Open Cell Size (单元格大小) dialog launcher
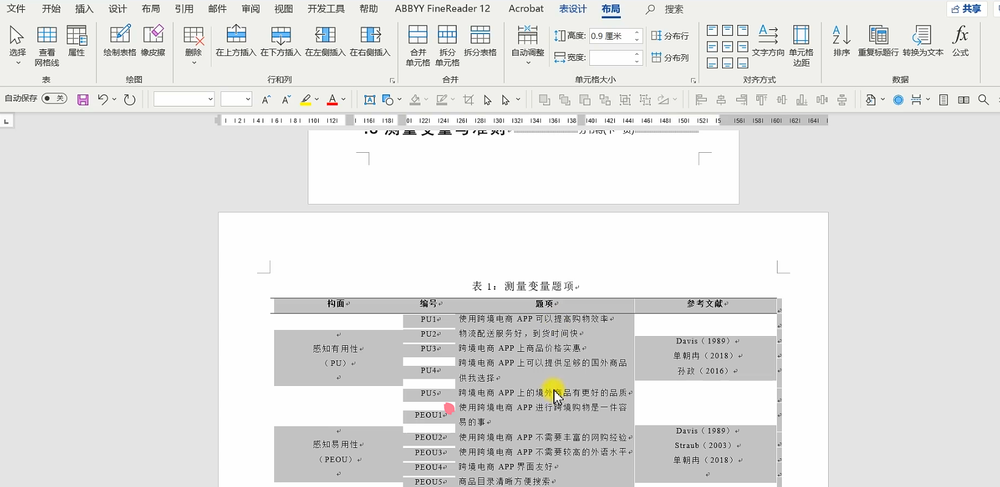 (x=693, y=80)
